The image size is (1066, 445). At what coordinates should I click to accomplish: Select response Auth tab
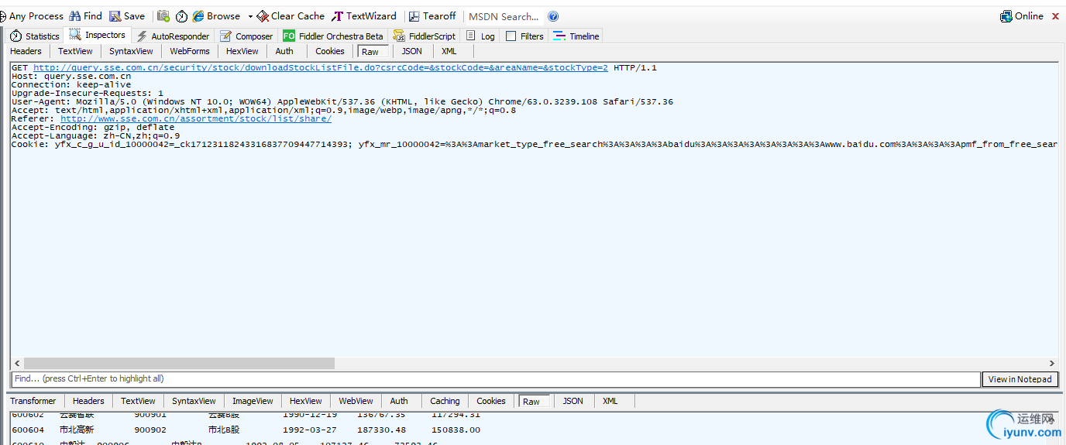(399, 401)
